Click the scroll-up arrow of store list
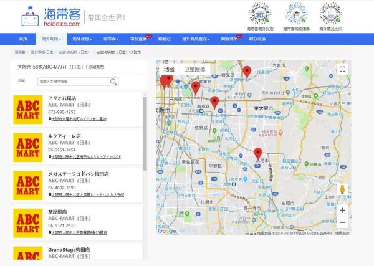 point(145,95)
